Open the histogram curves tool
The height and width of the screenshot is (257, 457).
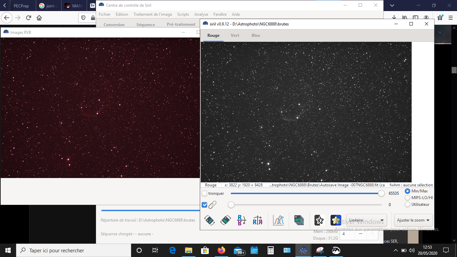[278, 220]
